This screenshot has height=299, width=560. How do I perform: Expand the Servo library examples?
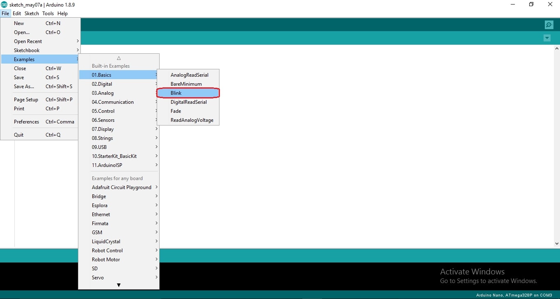pyautogui.click(x=119, y=278)
